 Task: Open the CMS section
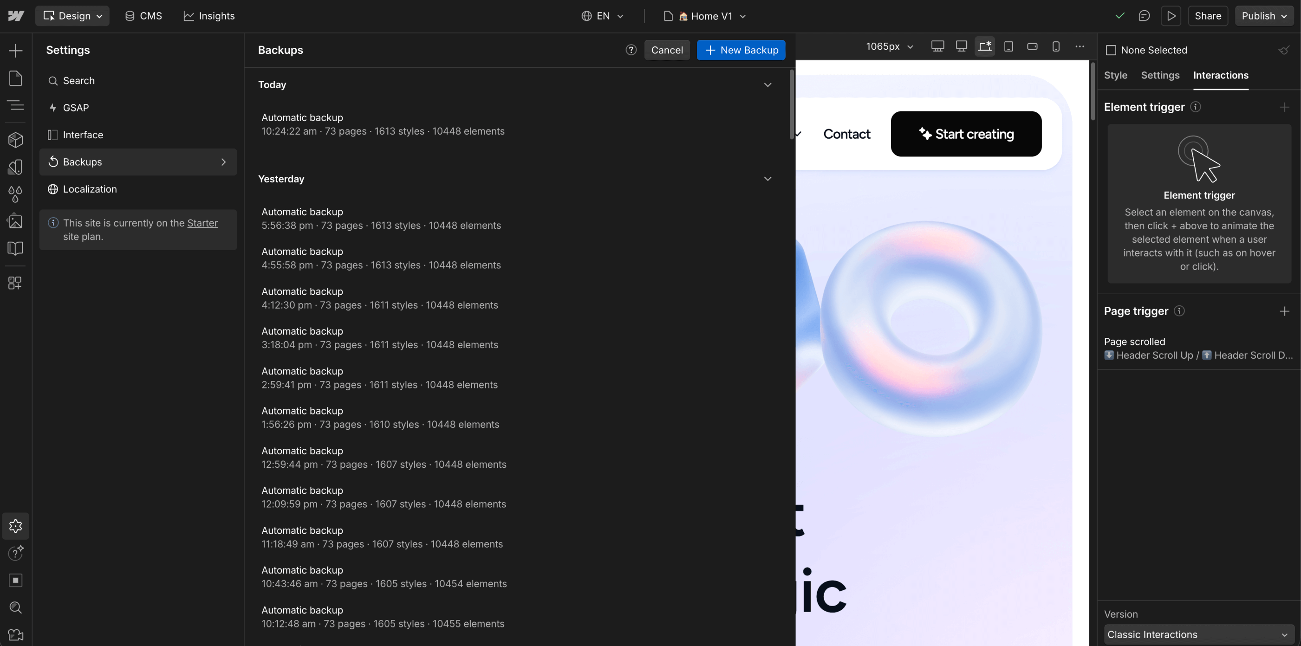(x=144, y=16)
